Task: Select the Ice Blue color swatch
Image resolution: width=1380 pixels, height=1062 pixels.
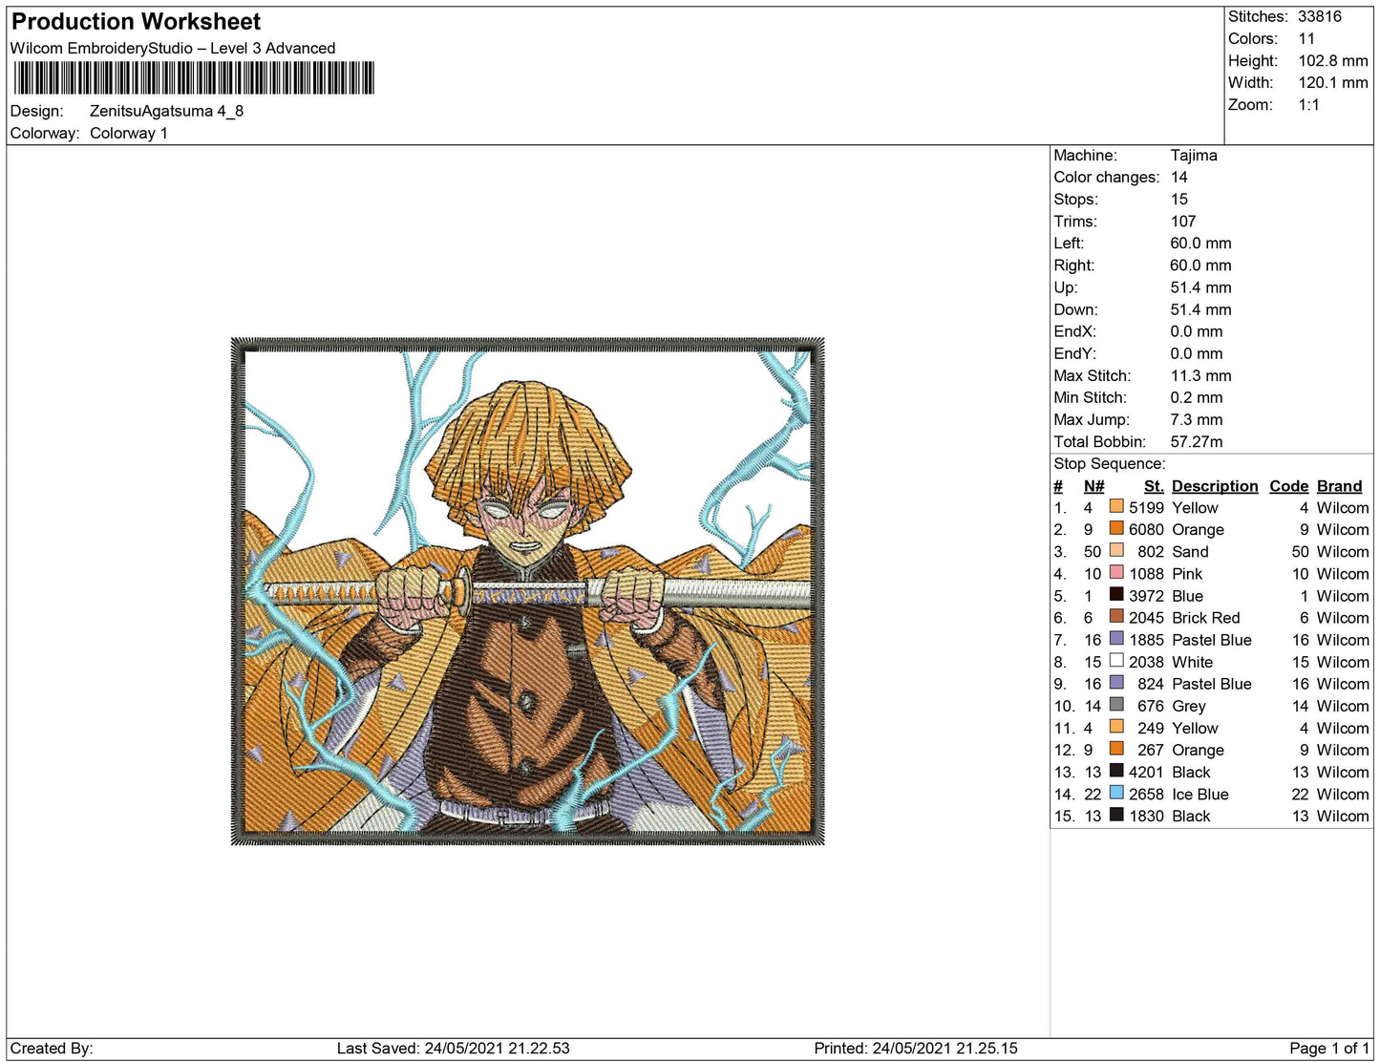Action: click(x=1116, y=792)
